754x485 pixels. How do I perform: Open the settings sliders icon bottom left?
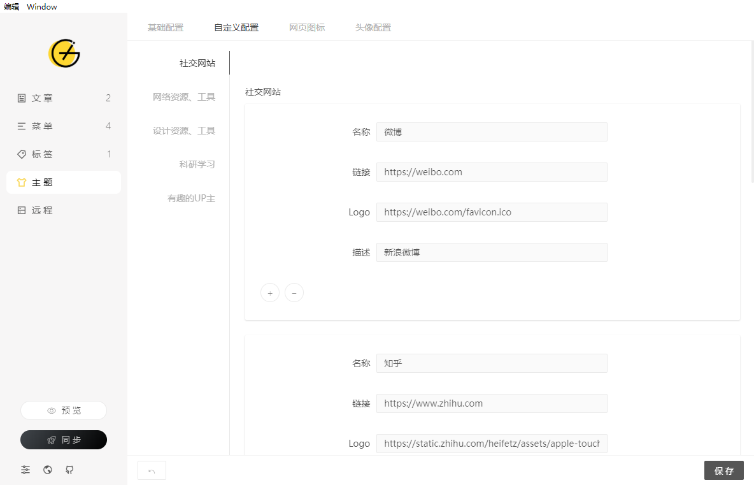pyautogui.click(x=25, y=470)
